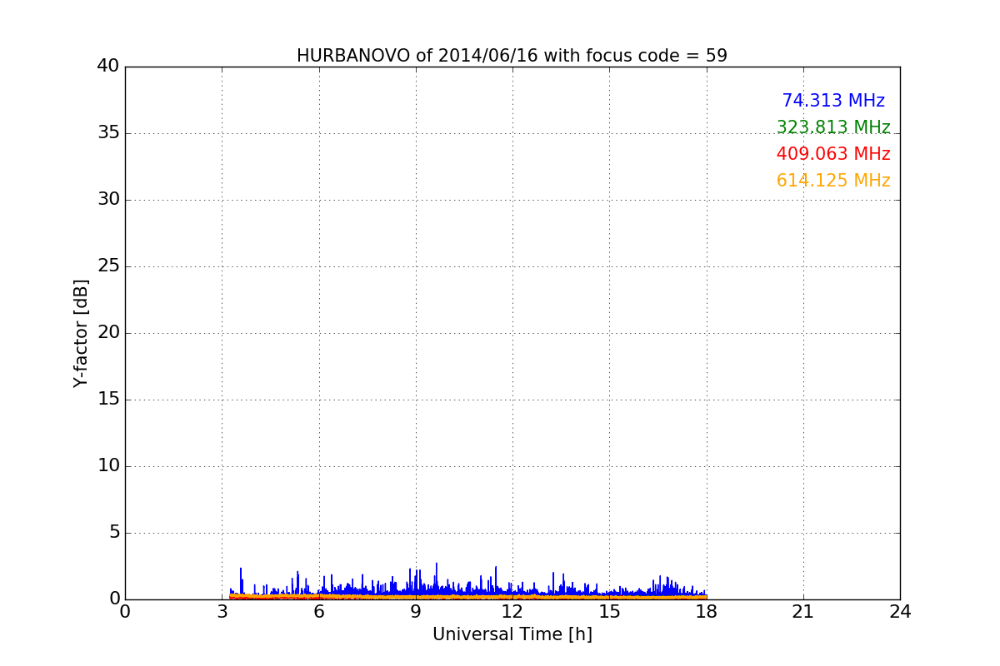Click the y-axis tick label 35
Viewport: 1000px width, 666px height.
(108, 133)
